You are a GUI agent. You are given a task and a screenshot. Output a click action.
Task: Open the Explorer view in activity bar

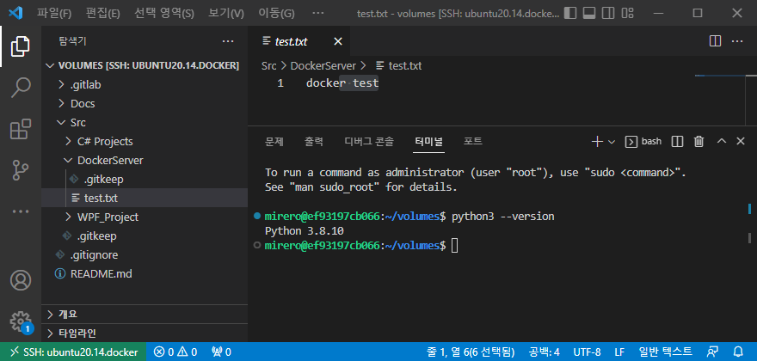click(x=21, y=46)
